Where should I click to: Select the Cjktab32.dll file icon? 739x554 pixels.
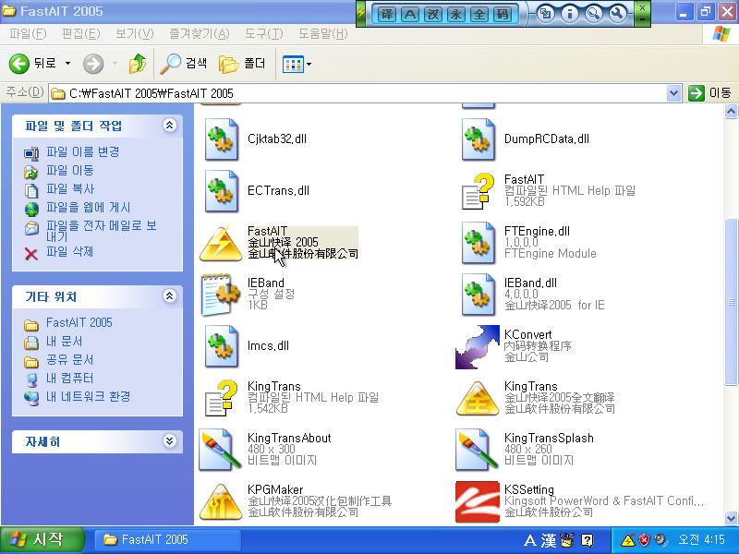click(x=222, y=139)
